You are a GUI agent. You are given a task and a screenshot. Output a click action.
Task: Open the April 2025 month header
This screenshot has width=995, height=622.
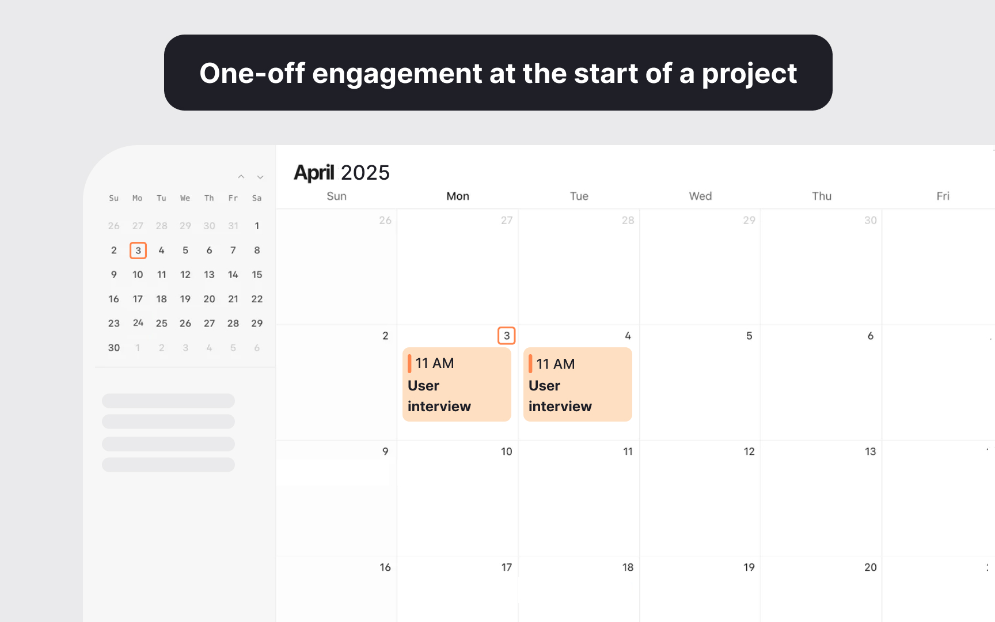tap(341, 172)
